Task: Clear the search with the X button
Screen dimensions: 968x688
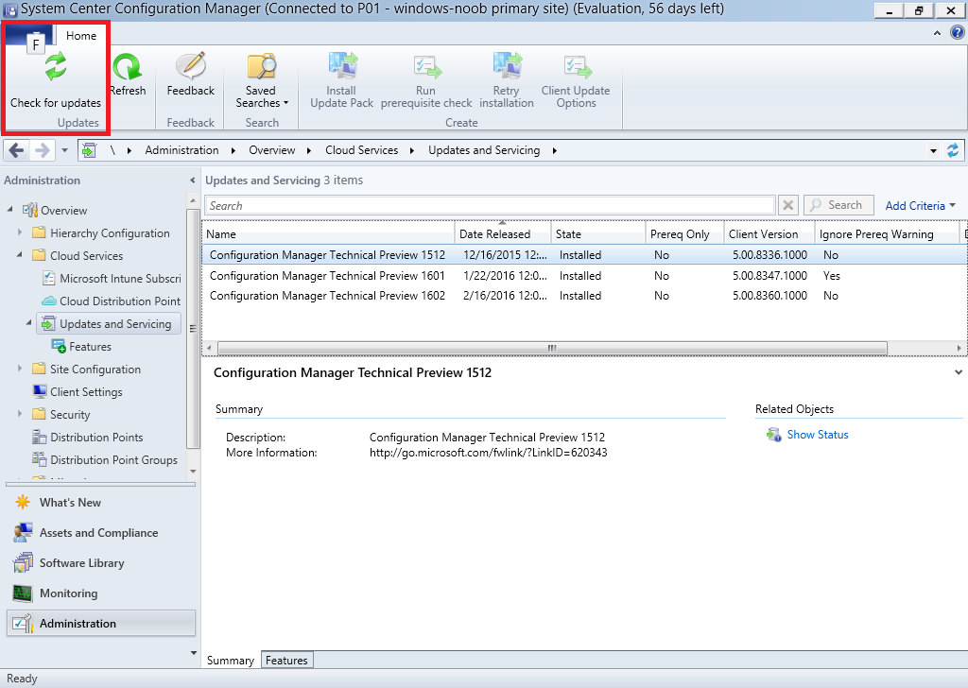Action: coord(788,205)
